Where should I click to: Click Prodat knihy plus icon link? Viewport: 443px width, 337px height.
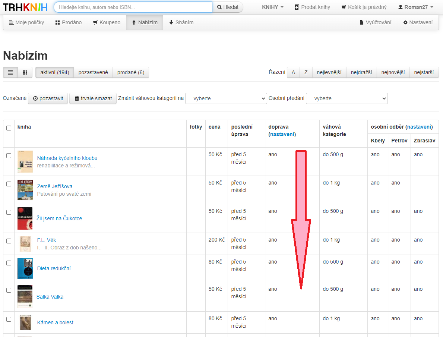(x=312, y=7)
